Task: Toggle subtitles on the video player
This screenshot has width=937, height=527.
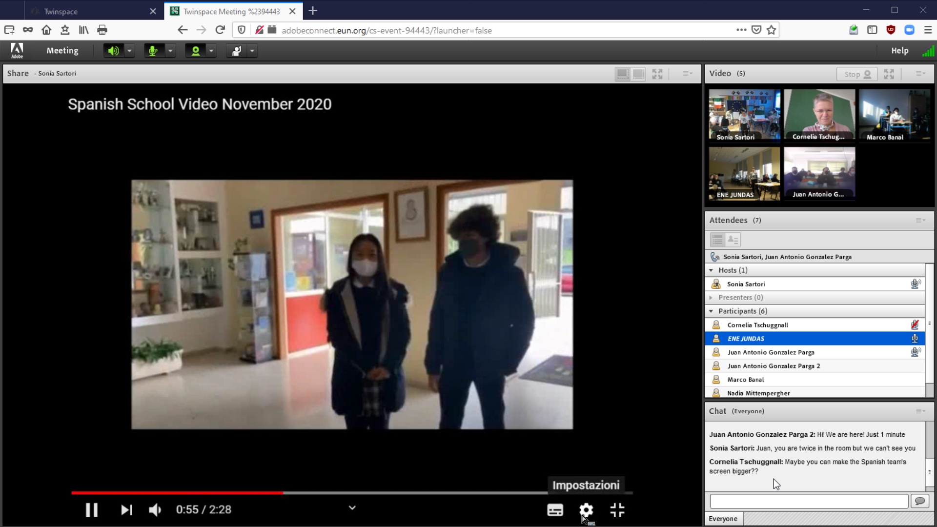Action: (x=555, y=510)
